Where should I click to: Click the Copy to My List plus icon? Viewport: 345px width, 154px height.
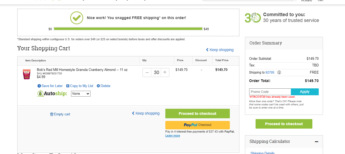tap(68, 86)
